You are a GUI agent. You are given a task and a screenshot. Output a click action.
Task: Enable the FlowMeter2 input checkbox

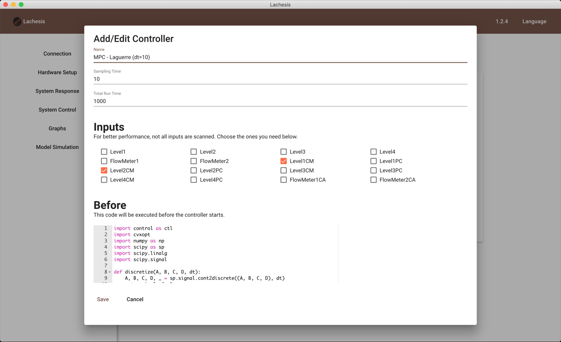click(194, 161)
